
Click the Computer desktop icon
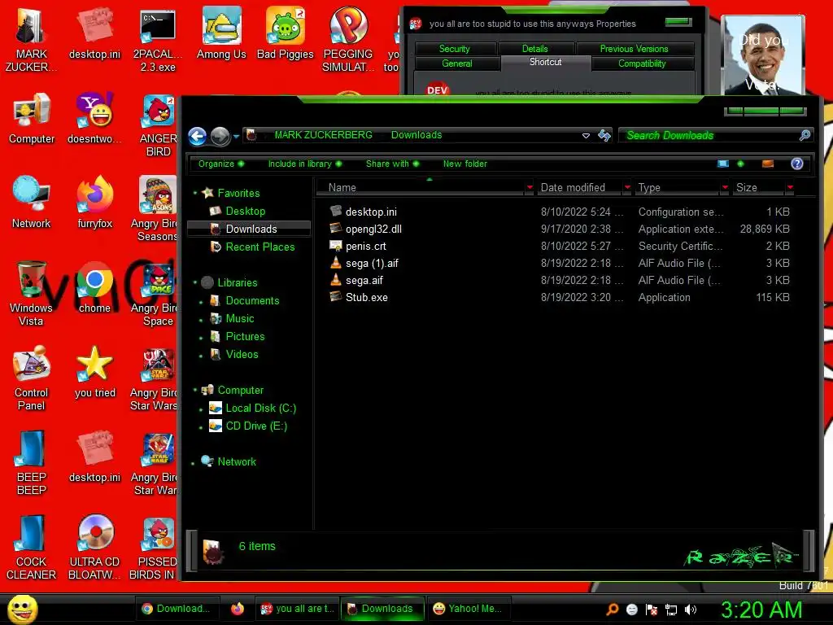(x=32, y=118)
